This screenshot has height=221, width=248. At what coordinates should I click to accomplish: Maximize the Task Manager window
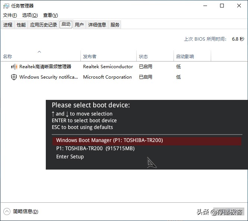222,6
